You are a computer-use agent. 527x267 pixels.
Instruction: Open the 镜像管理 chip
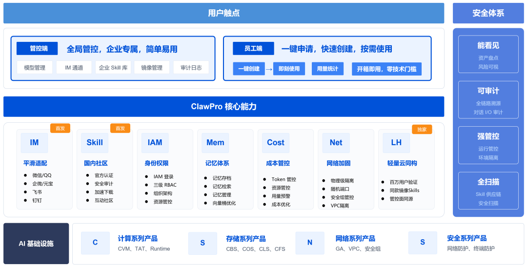[152, 67]
